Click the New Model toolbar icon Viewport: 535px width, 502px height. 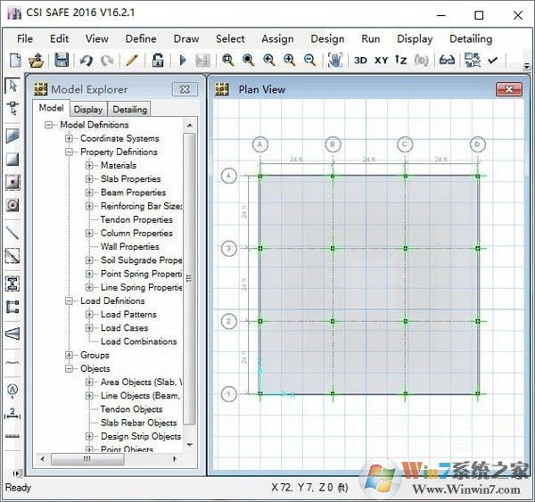point(15,61)
